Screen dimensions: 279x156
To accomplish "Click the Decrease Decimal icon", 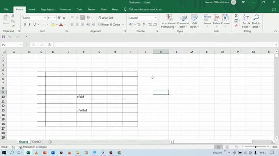I will pos(155,24).
